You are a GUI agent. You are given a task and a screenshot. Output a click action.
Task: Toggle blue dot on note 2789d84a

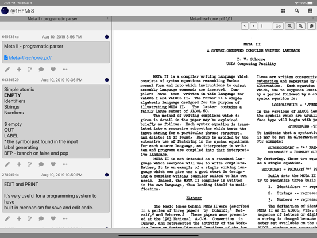[x=107, y=175]
